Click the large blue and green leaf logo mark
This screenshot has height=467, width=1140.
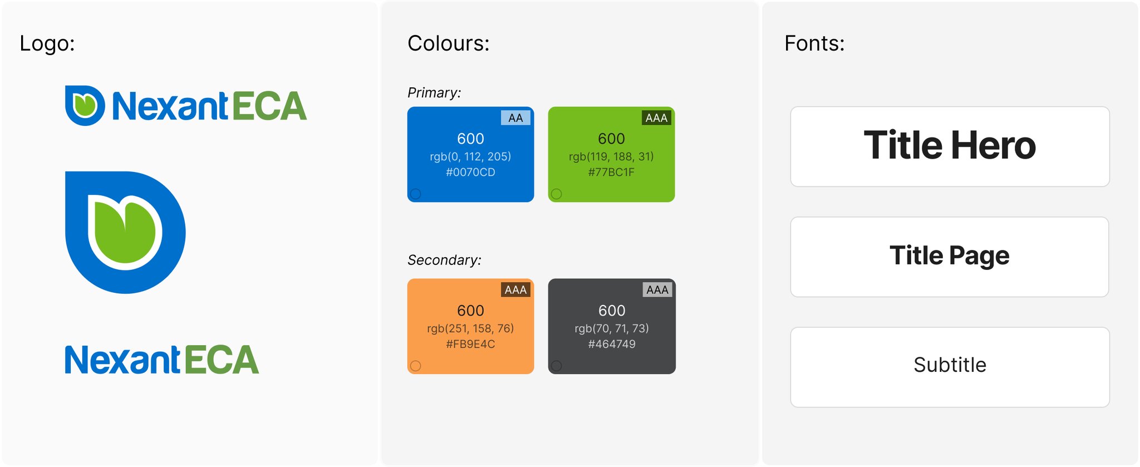click(125, 232)
